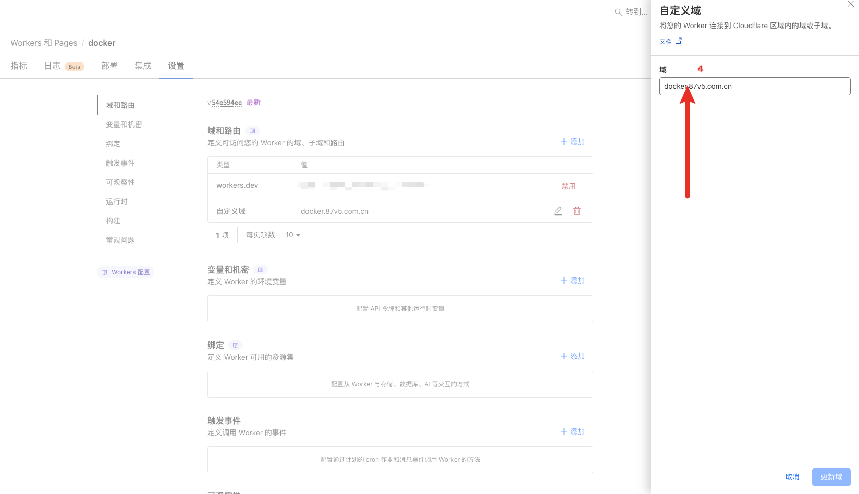Click the 自定义域 row label
The height and width of the screenshot is (494, 859).
pos(231,211)
